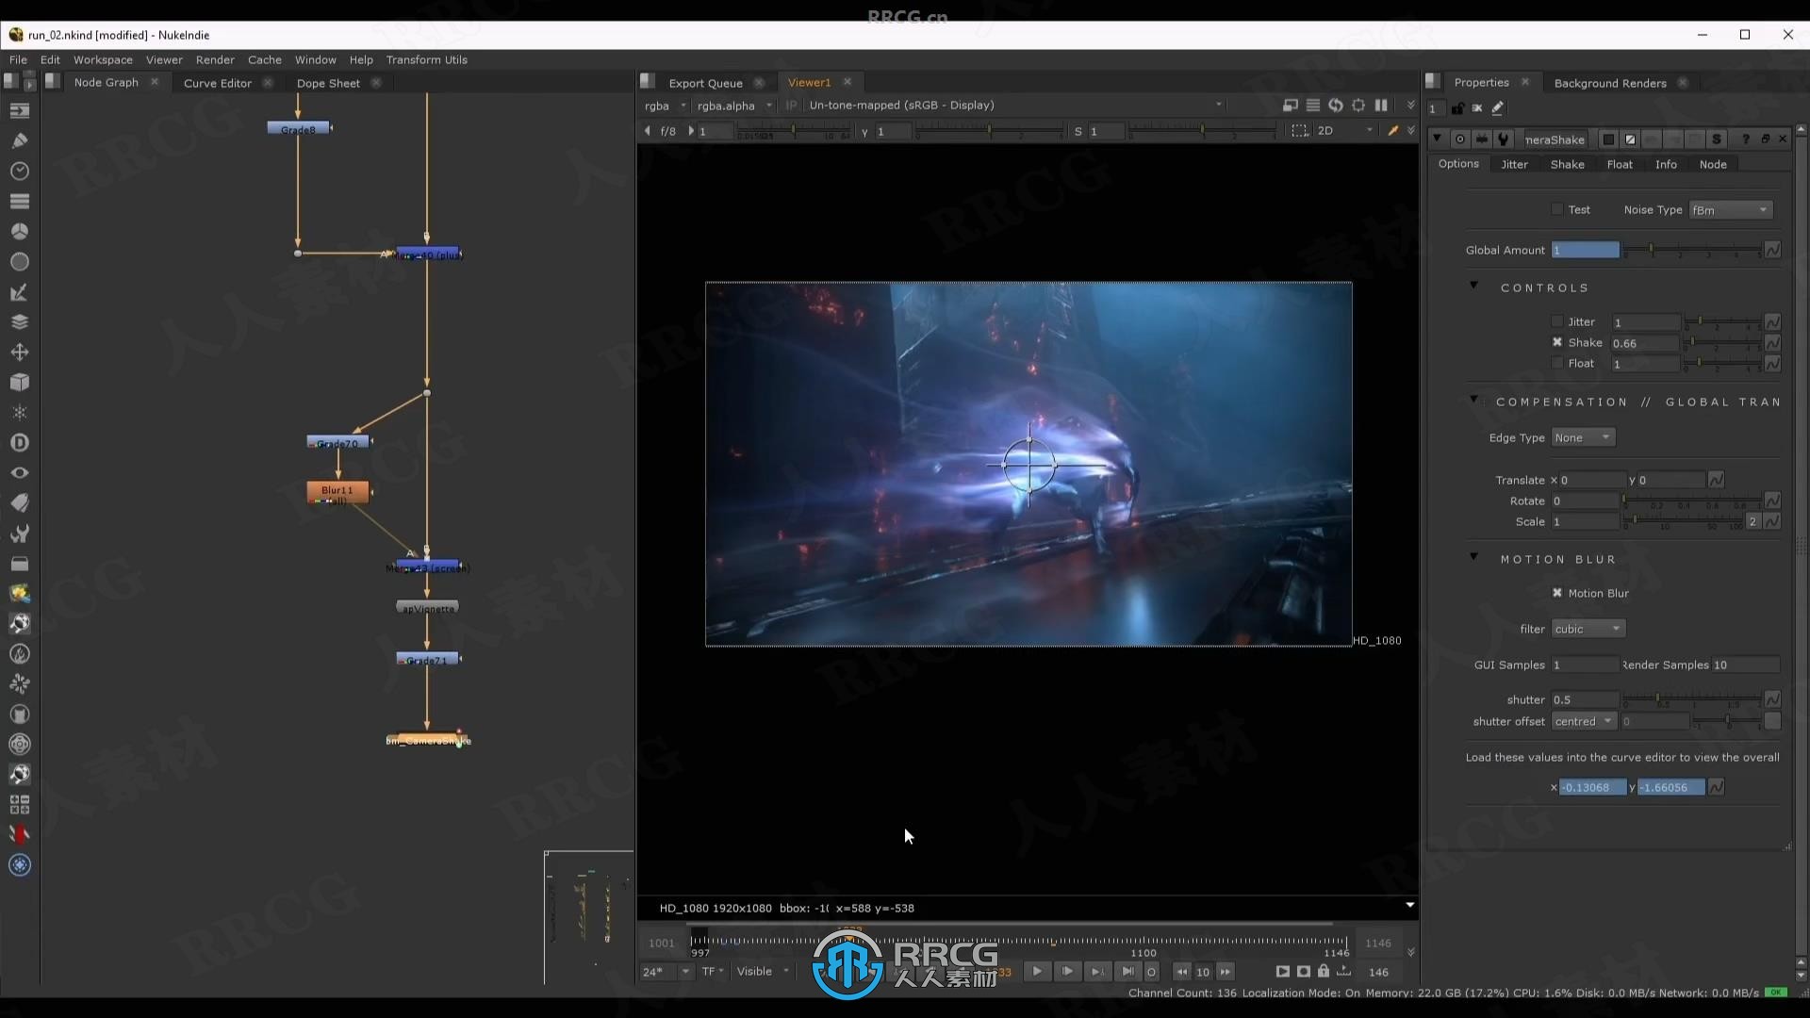
Task: Open the Views (eye) toolbar menu
Action: 19,472
